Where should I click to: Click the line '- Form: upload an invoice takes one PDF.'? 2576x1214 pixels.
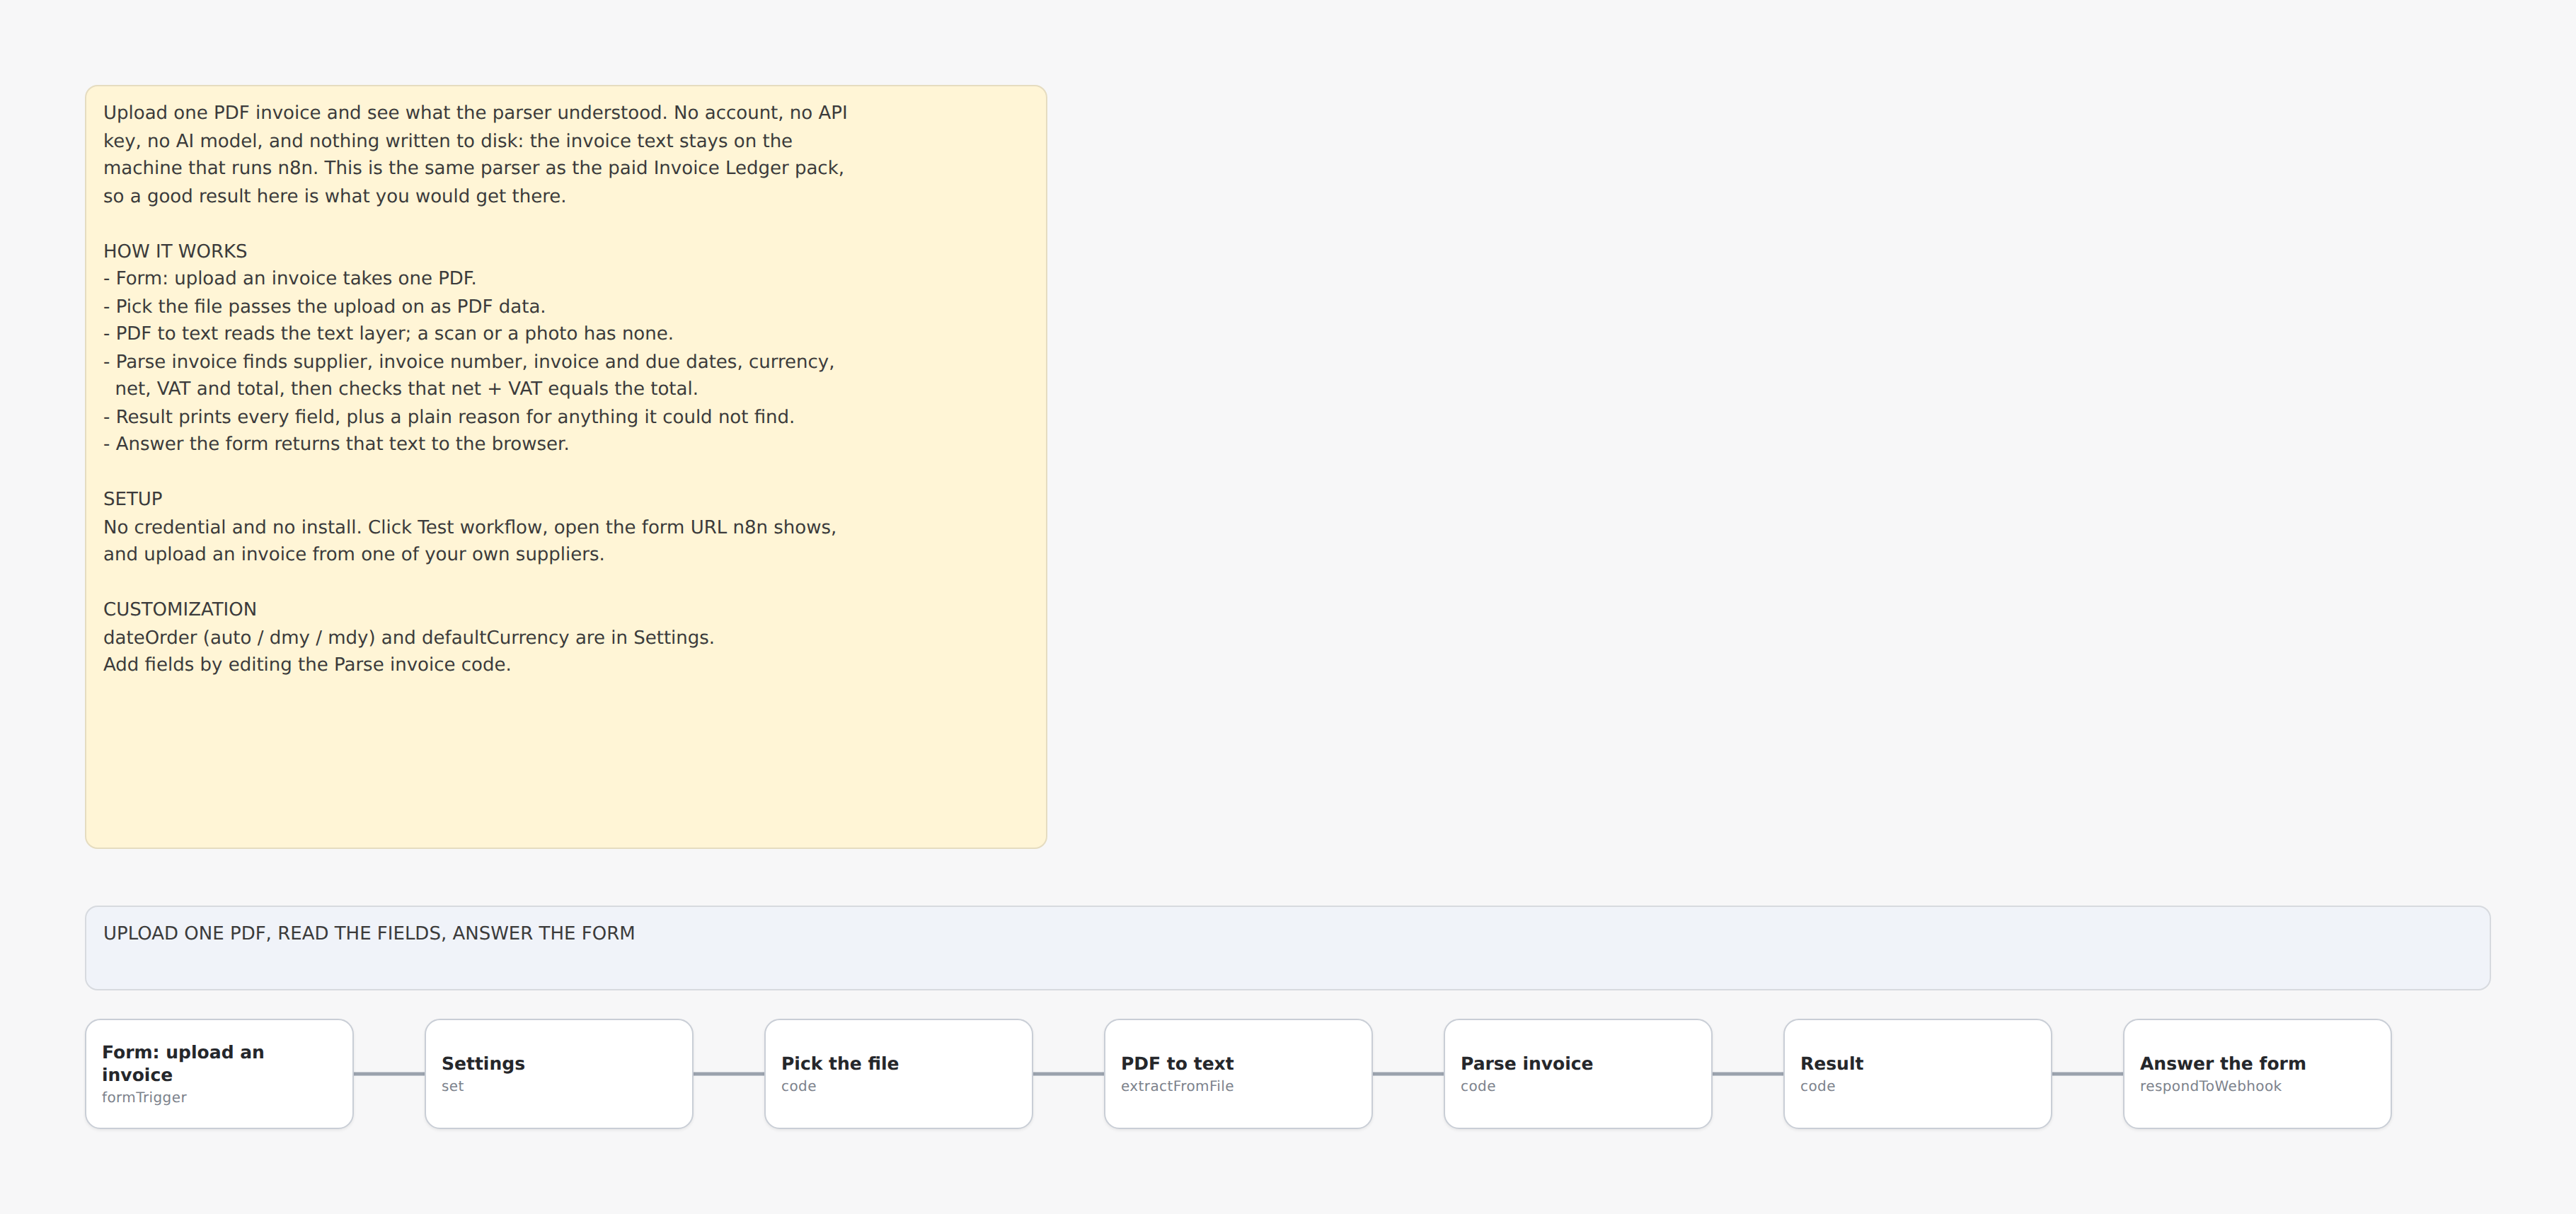tap(290, 278)
